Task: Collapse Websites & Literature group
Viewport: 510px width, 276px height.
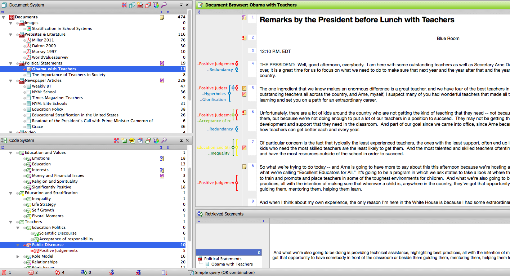Action: pyautogui.click(x=10, y=34)
